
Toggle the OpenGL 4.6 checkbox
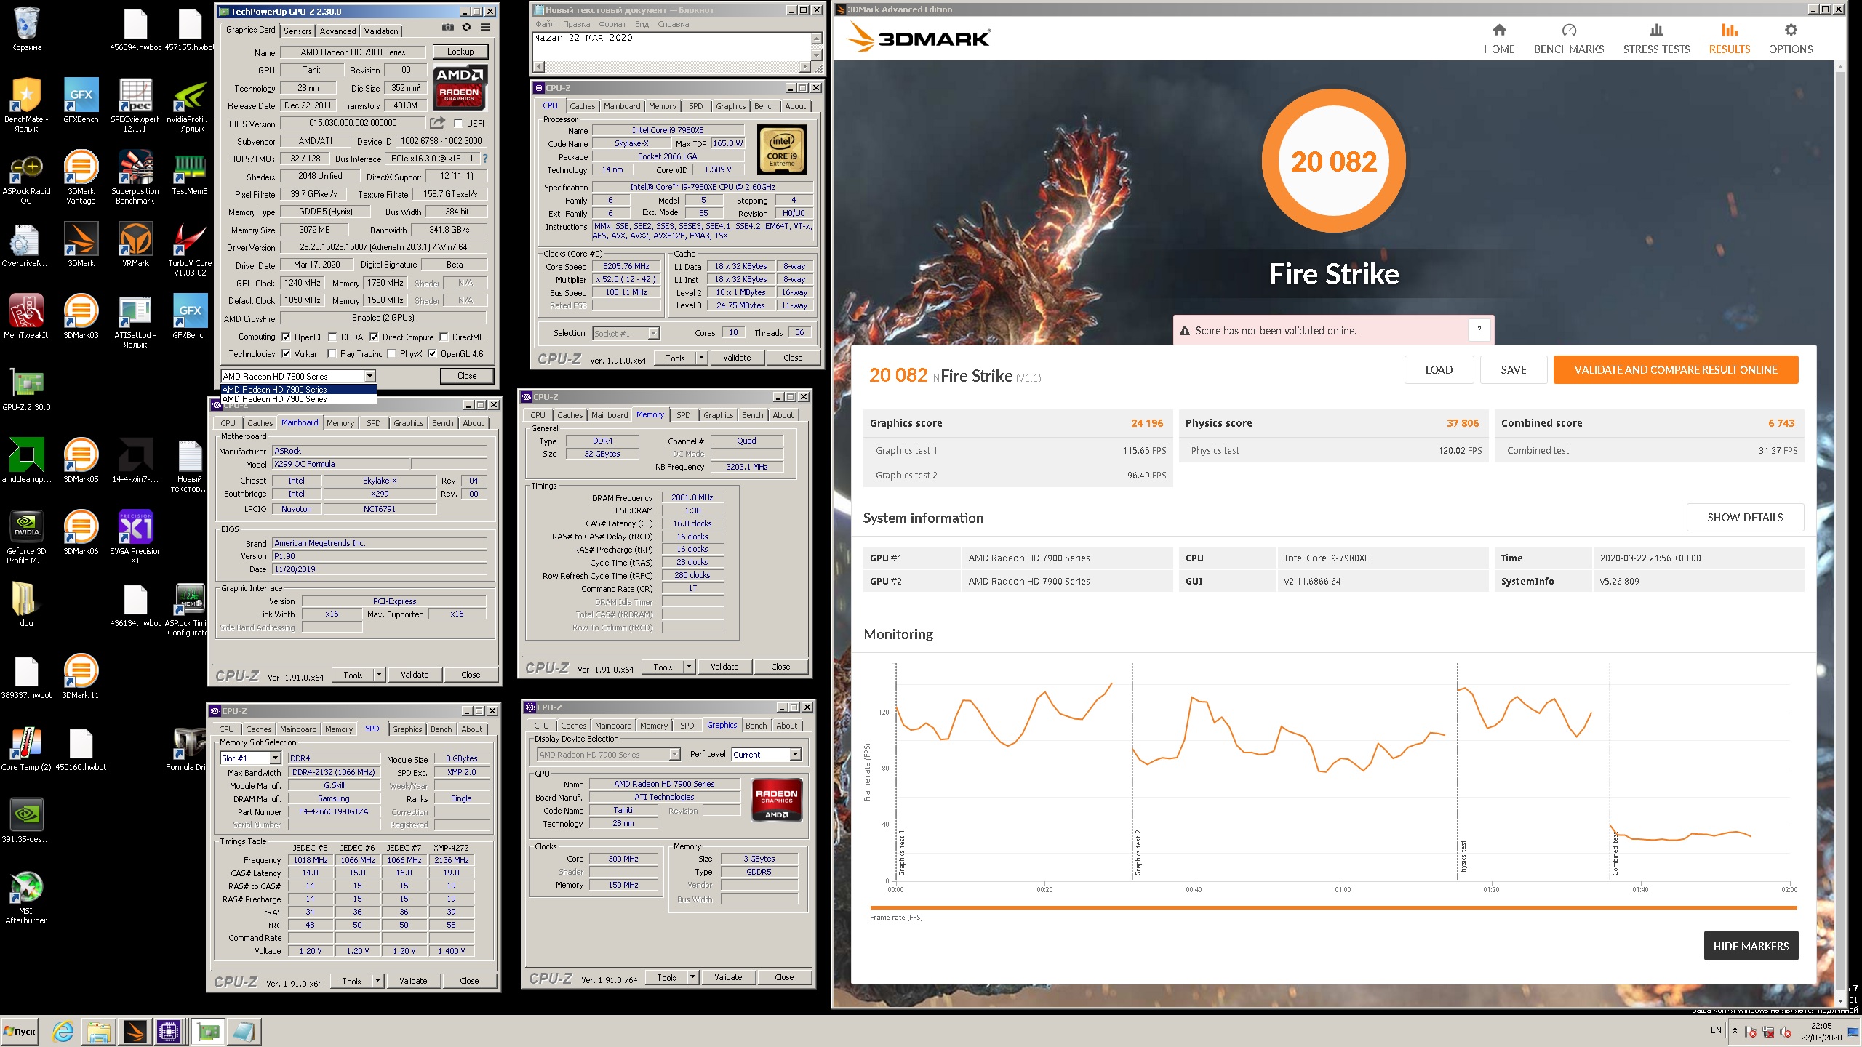tap(432, 354)
